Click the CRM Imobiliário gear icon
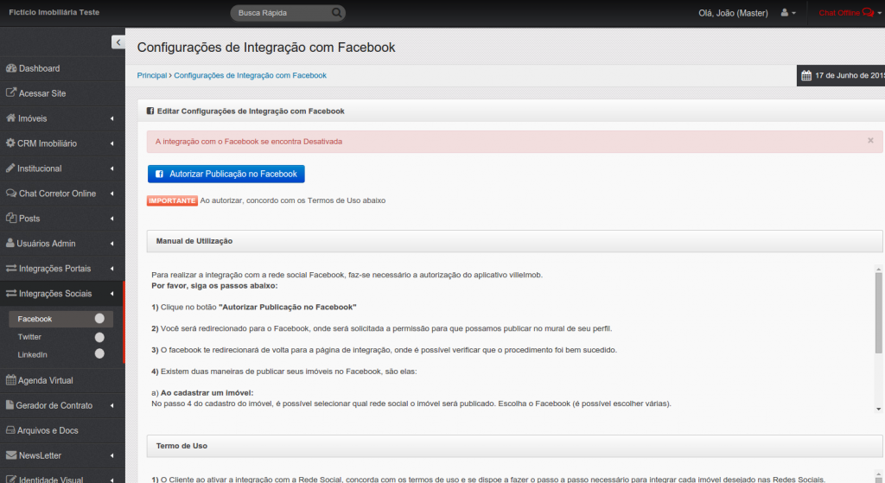This screenshot has width=885, height=483. 10,143
